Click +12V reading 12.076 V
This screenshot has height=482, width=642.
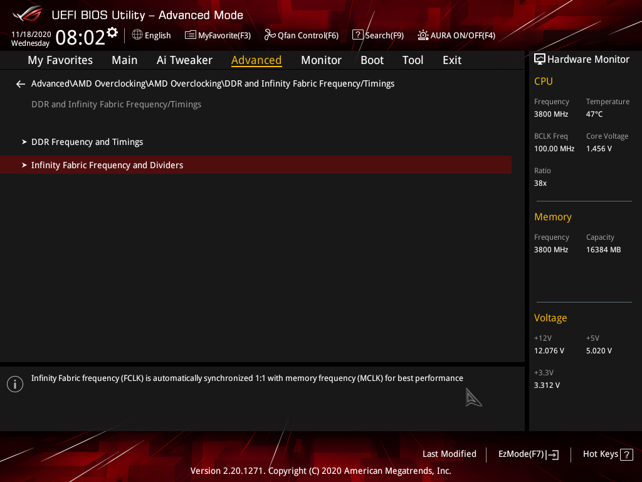click(x=549, y=351)
